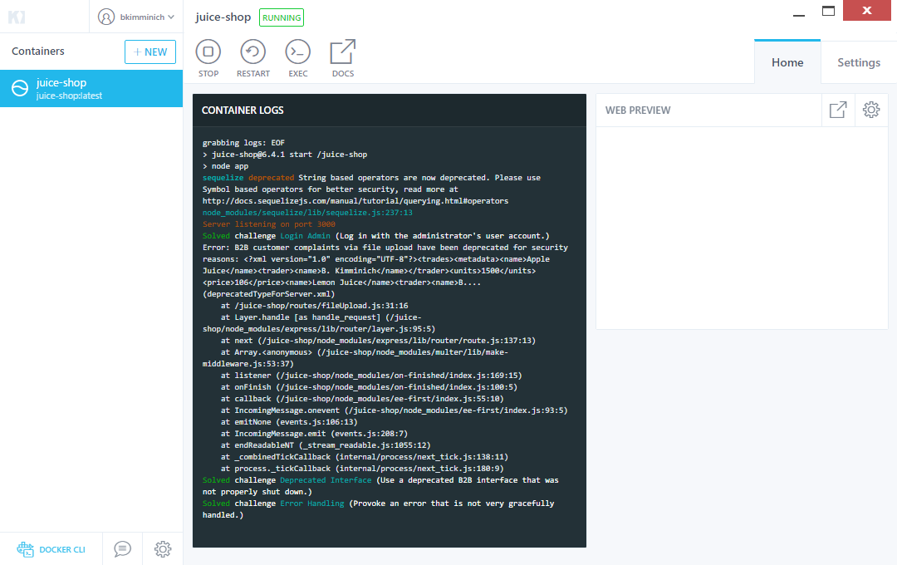Click the container icon beside juice-shop in sidebar
Screen dimensions: 897x565
(18, 88)
